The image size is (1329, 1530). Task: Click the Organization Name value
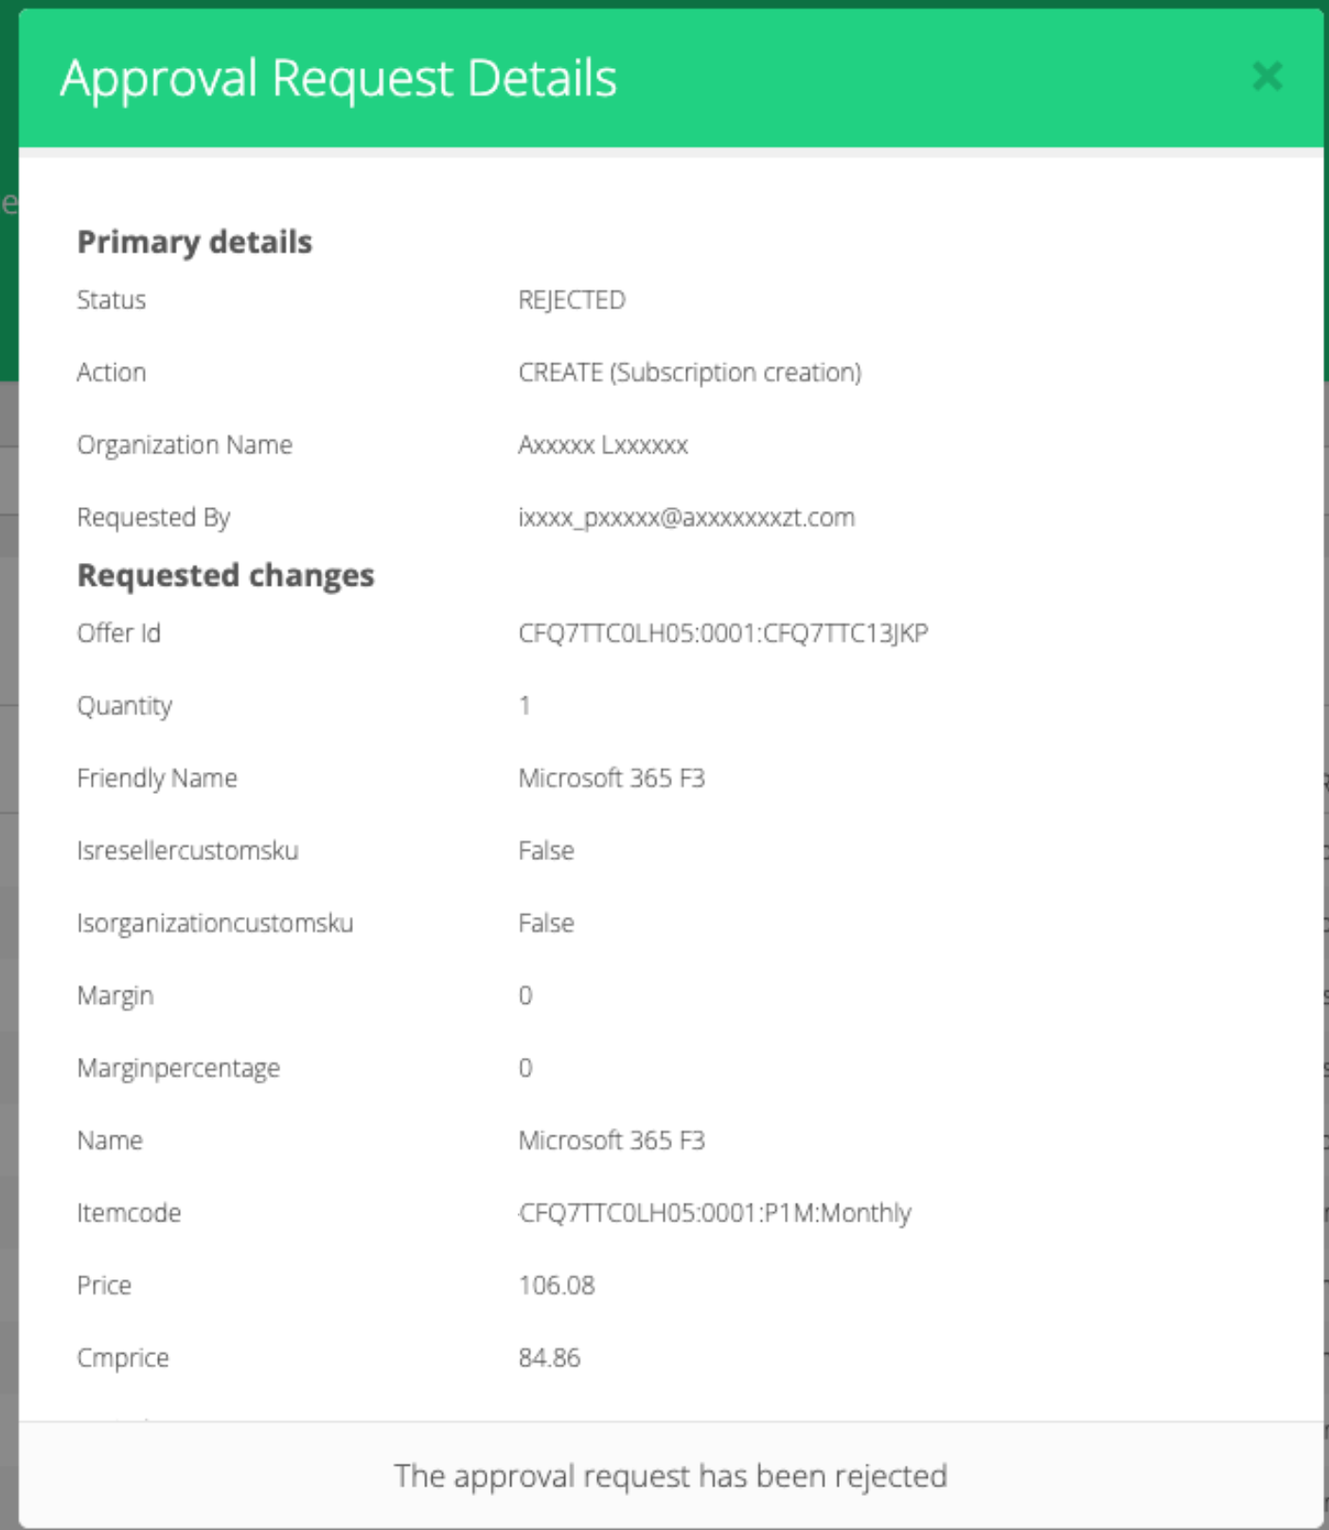point(603,445)
